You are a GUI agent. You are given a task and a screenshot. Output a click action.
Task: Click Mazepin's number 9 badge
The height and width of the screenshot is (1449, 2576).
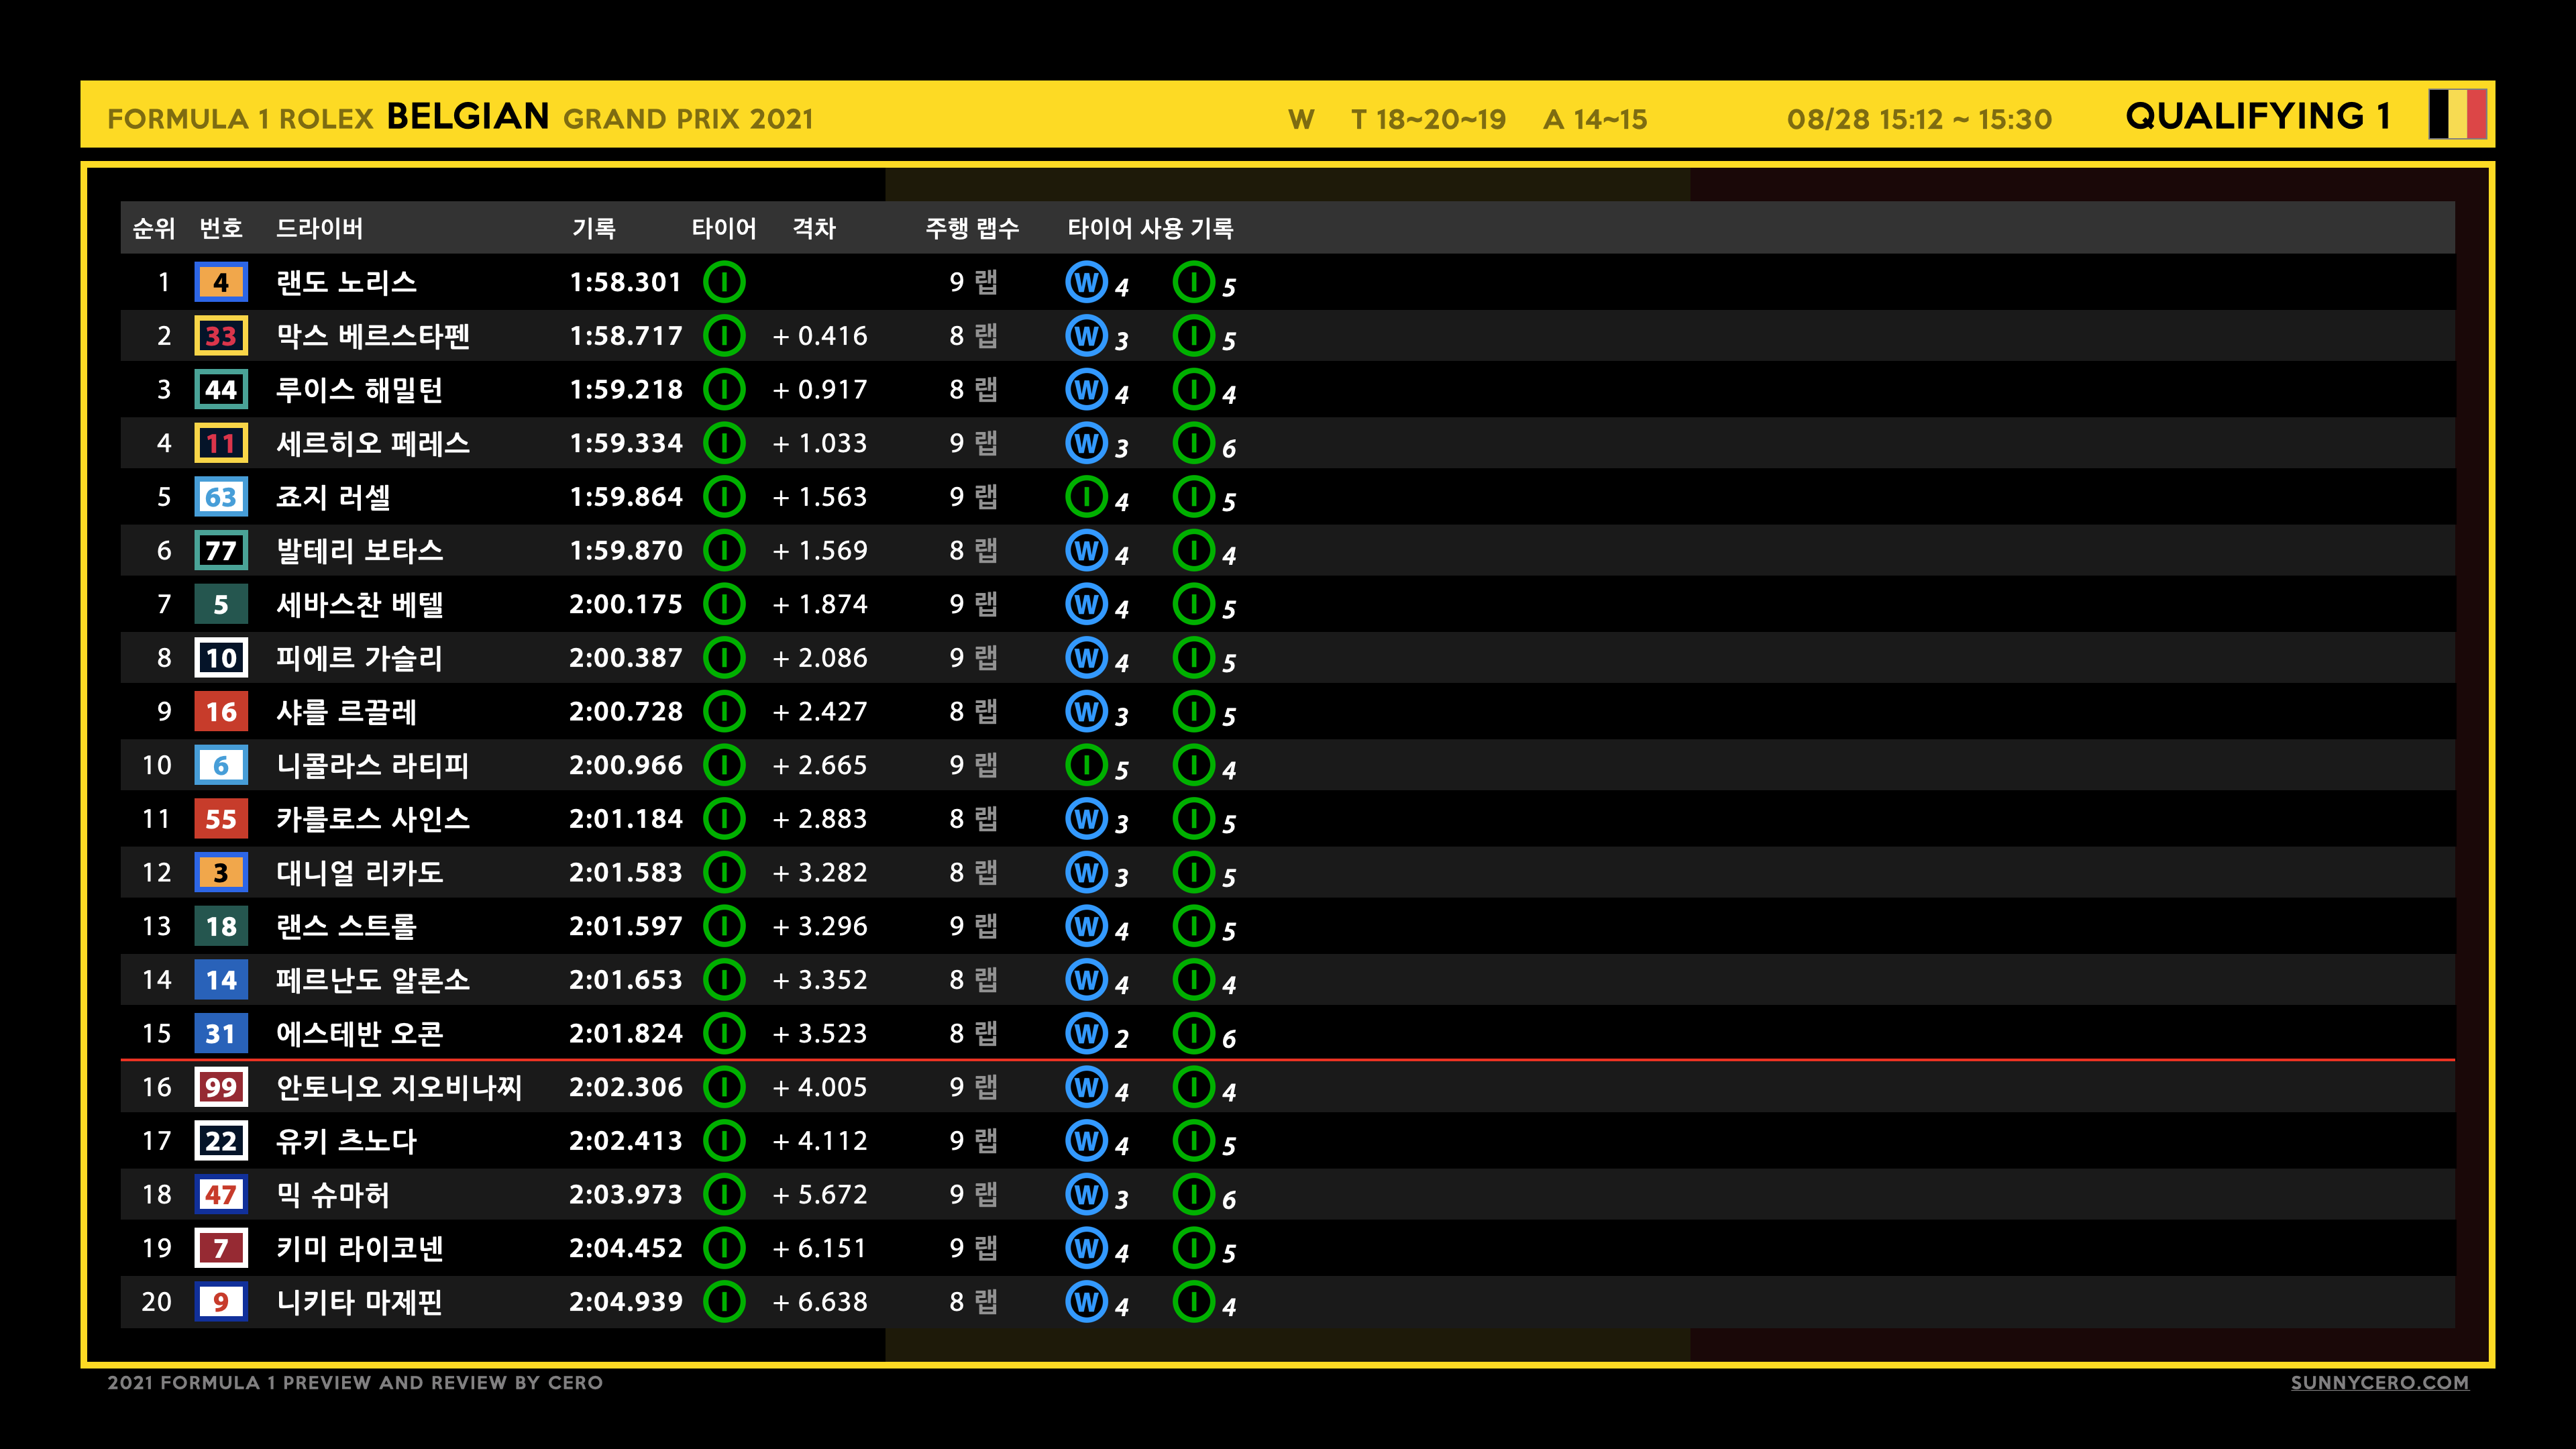(x=221, y=1301)
